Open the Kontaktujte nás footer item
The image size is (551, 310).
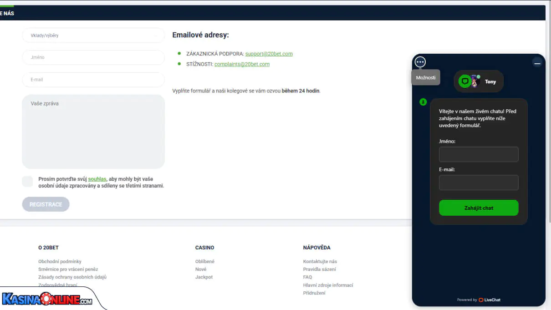click(320, 262)
